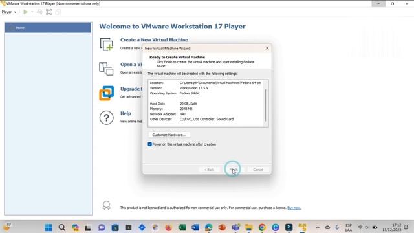Screen dimensions: 414x233
Task: Expand the power options arrow beside play
Action: [x=32, y=12]
